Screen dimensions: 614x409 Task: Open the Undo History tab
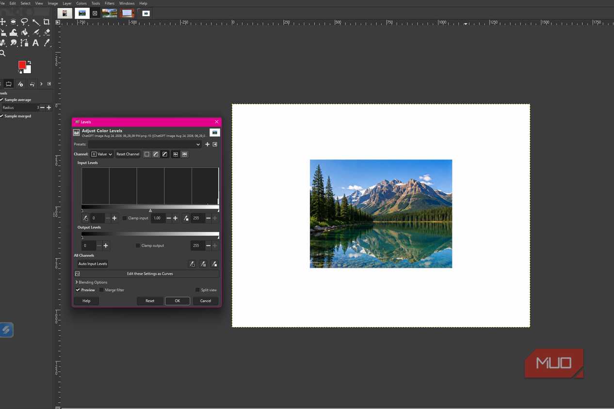point(32,84)
